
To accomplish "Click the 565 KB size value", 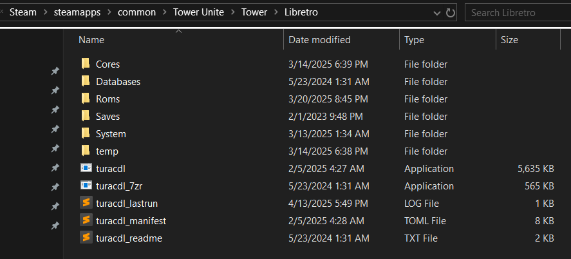I will [x=539, y=186].
